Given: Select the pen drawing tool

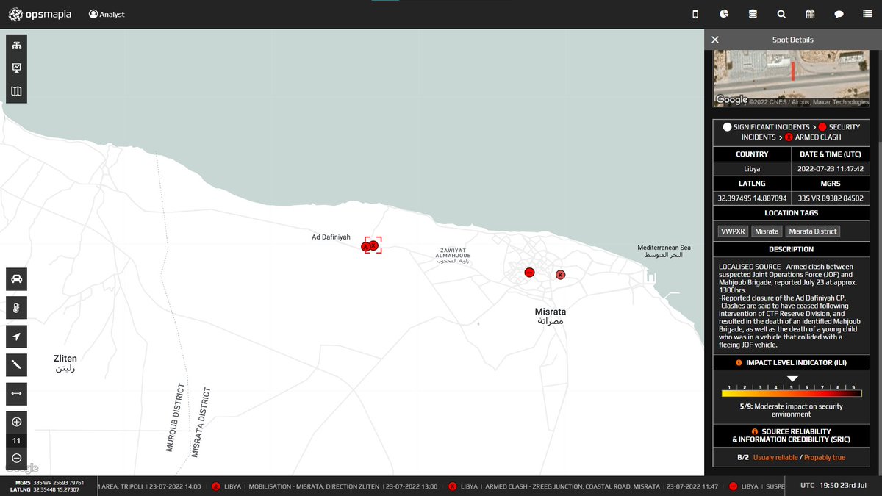Looking at the screenshot, I should tap(17, 365).
